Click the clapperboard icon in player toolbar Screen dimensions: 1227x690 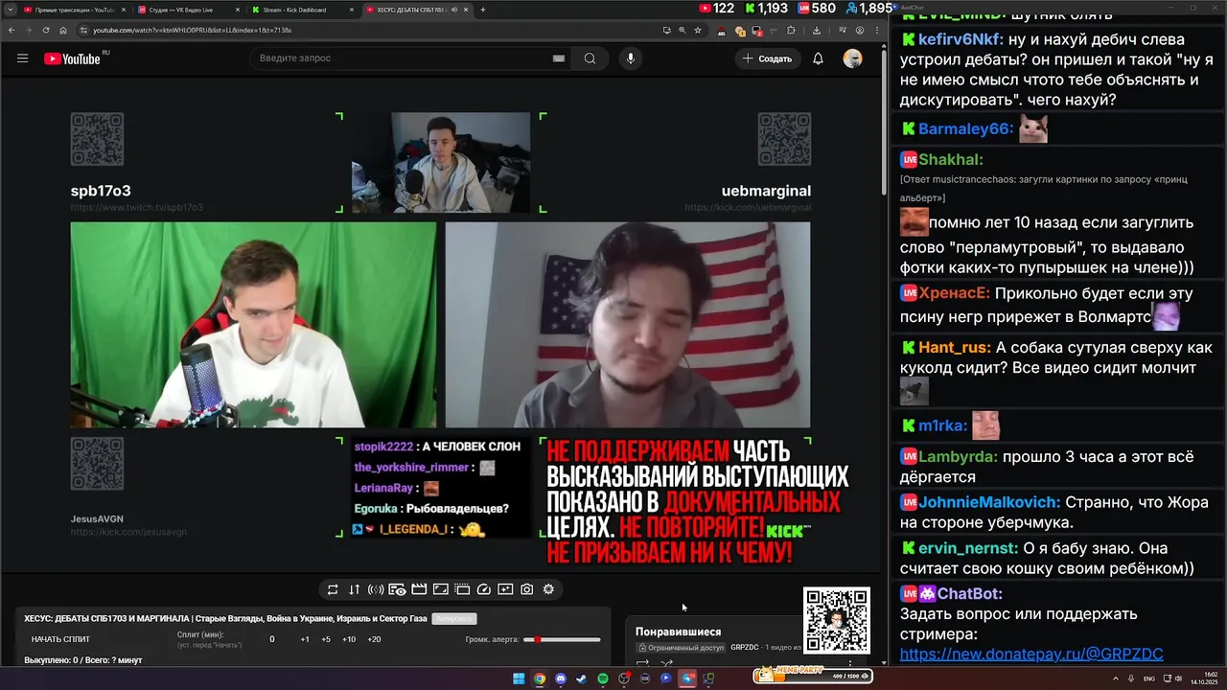point(419,589)
